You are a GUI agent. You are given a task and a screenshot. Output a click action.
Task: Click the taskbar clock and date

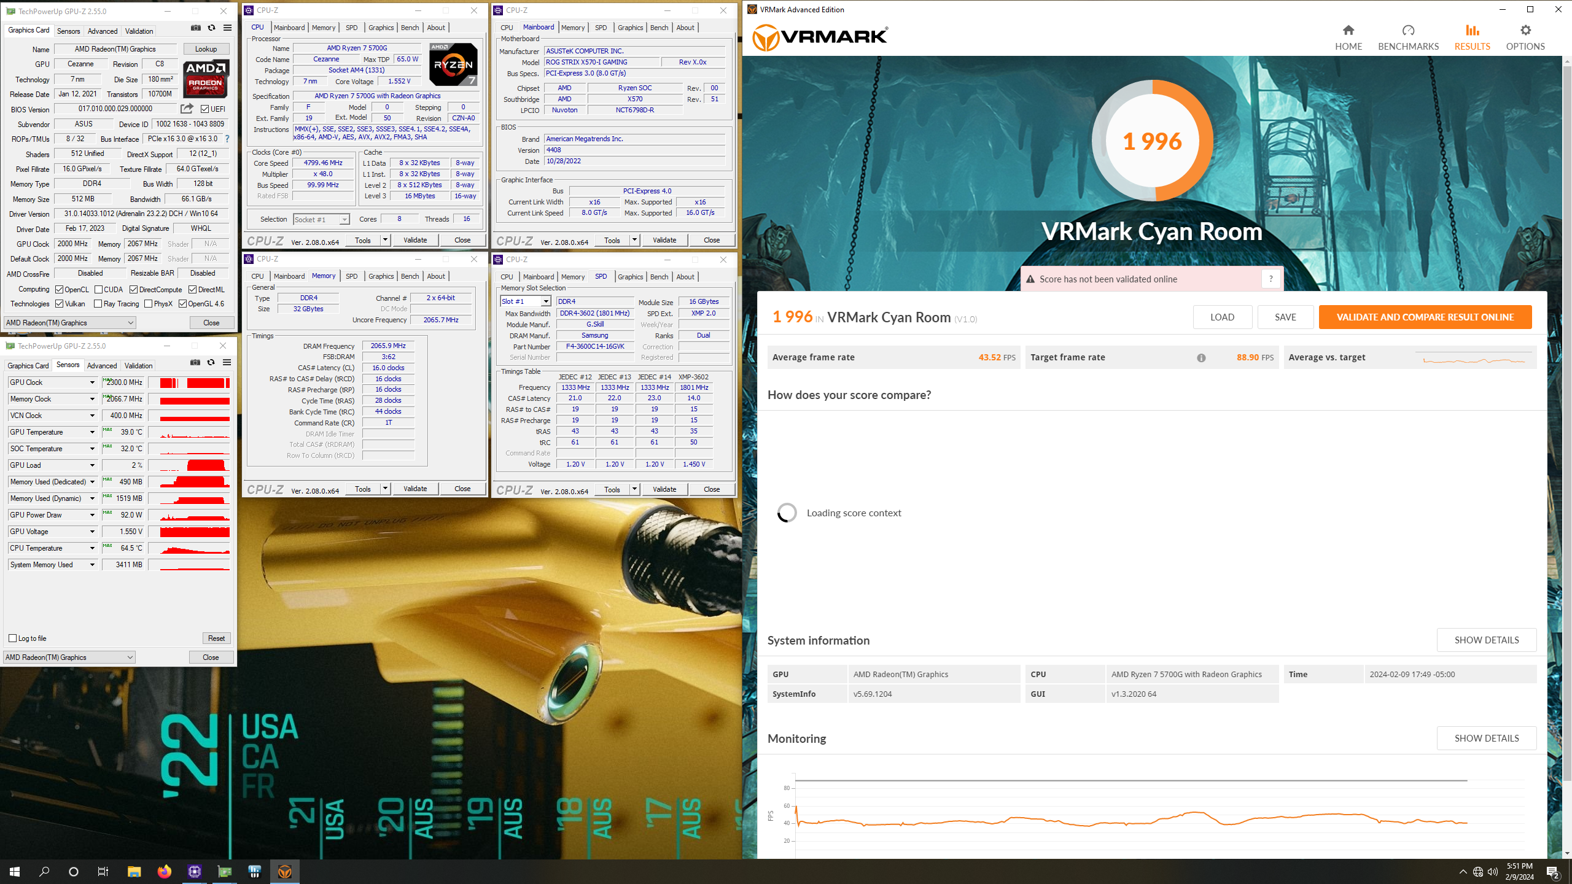(x=1520, y=872)
